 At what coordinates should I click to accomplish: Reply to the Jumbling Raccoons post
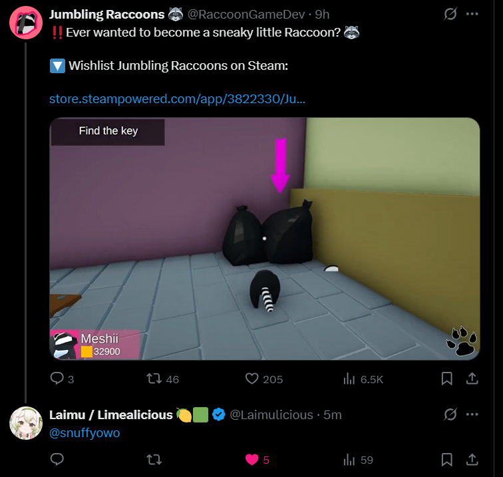(57, 379)
